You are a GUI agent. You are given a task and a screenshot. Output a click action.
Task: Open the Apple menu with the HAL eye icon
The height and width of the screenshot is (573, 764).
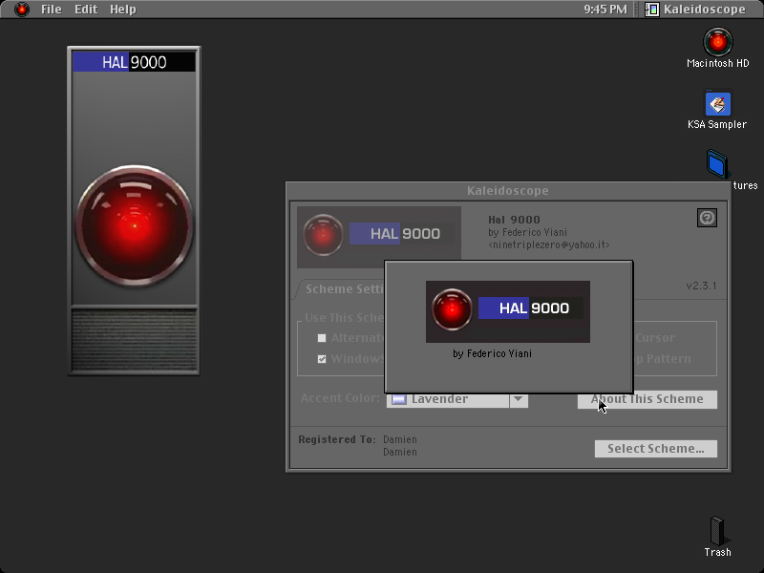click(21, 10)
